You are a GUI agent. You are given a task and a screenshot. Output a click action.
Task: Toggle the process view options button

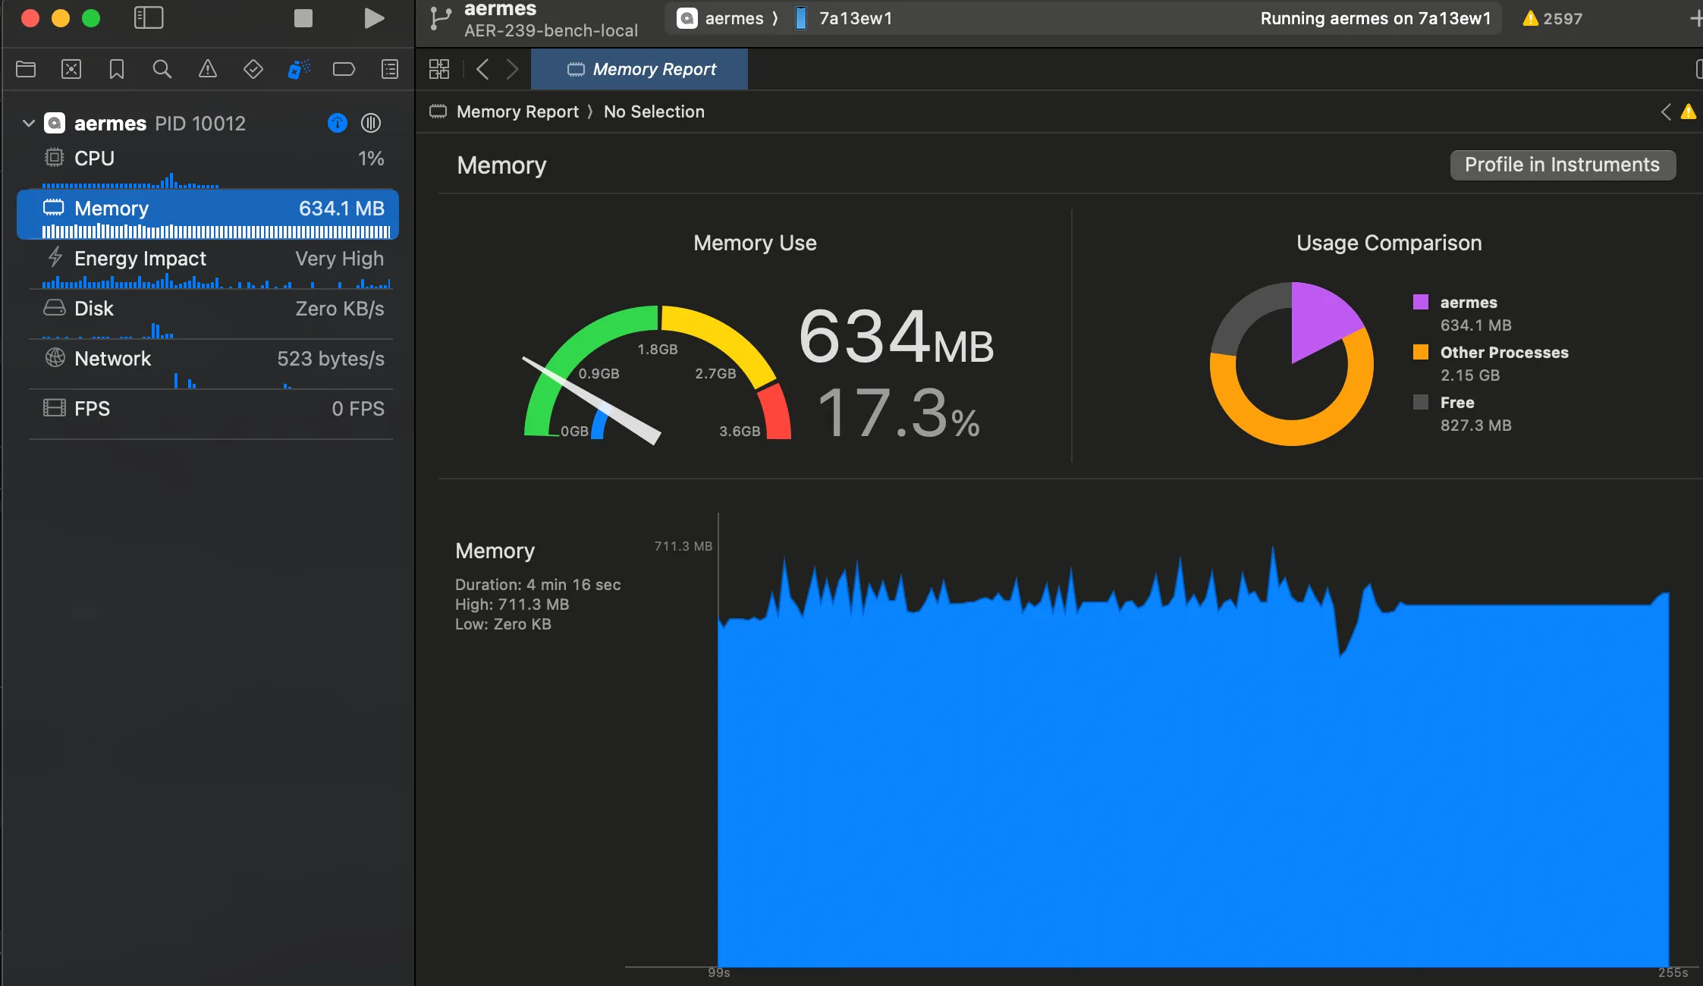click(371, 123)
